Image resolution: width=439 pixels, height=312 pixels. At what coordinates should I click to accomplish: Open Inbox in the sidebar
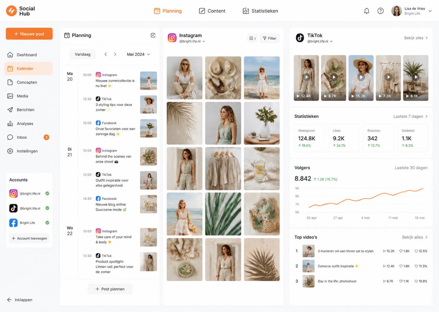pos(28,137)
